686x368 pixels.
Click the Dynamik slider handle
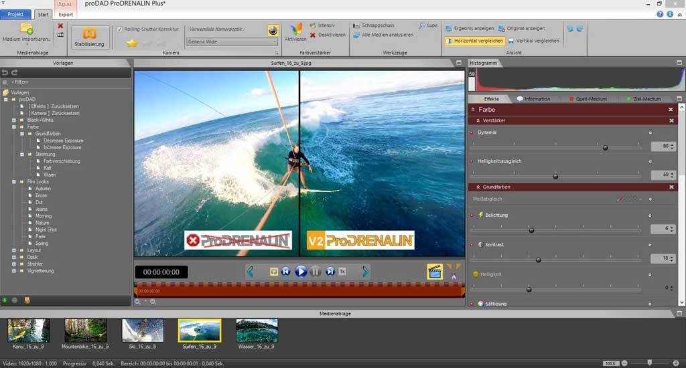pos(605,148)
